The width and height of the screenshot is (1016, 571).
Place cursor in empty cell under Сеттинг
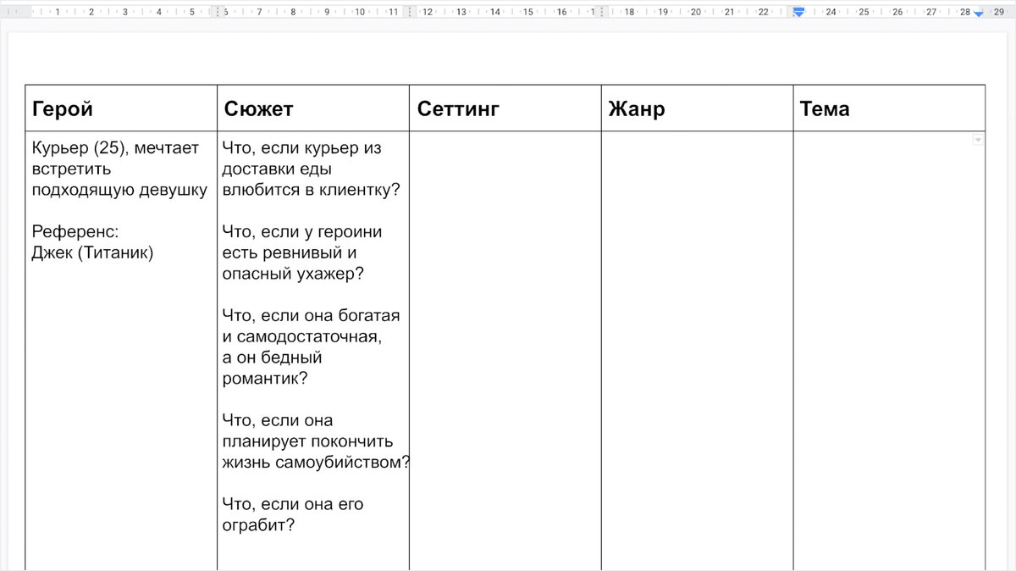tap(505, 351)
